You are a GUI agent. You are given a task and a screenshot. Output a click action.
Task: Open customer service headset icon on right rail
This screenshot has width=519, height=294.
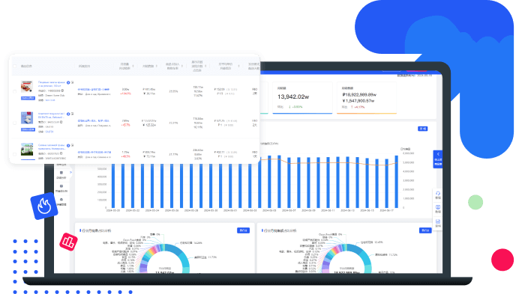pos(437,195)
